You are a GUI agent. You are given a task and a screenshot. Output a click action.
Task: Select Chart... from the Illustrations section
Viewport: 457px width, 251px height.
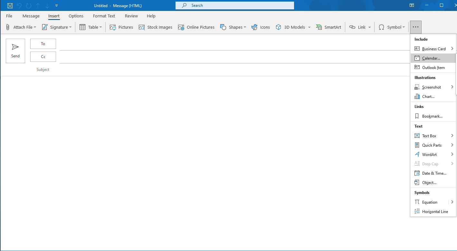coord(428,97)
